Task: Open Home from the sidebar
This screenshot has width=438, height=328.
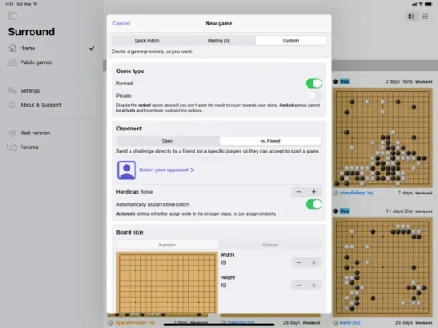Action: 27,48
